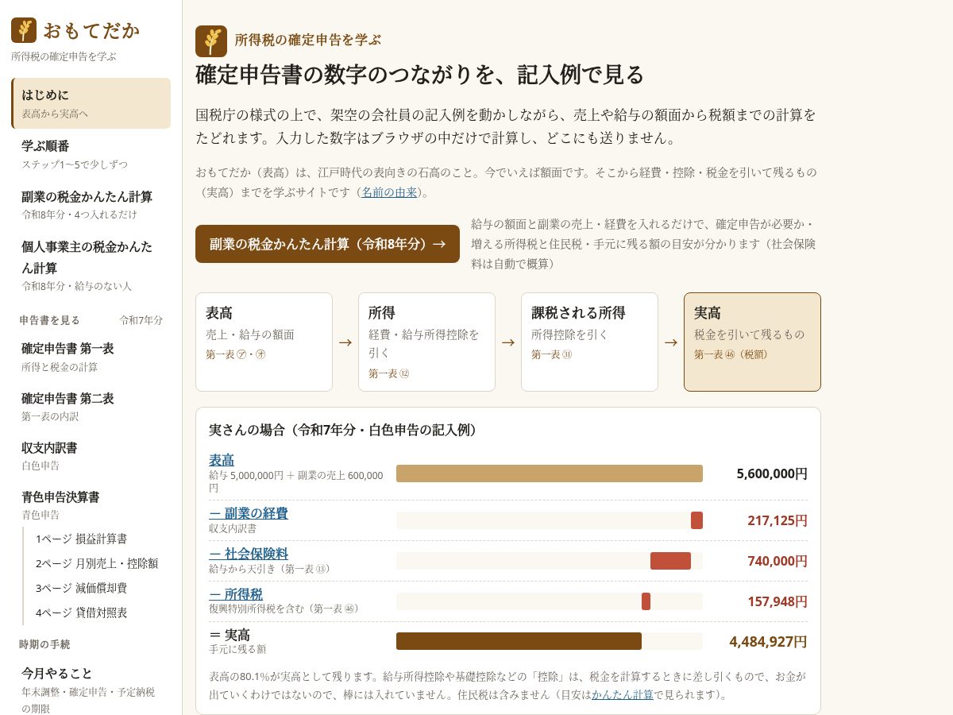
Task: Open 今月やること in sidebar
Action: click(91, 689)
